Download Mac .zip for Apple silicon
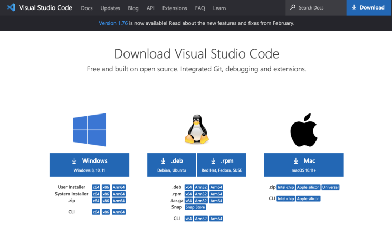392x237 pixels. tap(308, 187)
